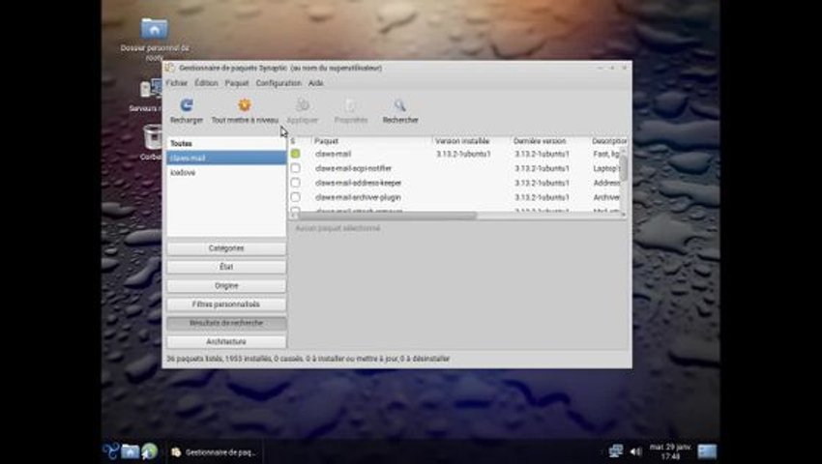Click the Recharger reload icon
The height and width of the screenshot is (464, 822).
click(186, 105)
